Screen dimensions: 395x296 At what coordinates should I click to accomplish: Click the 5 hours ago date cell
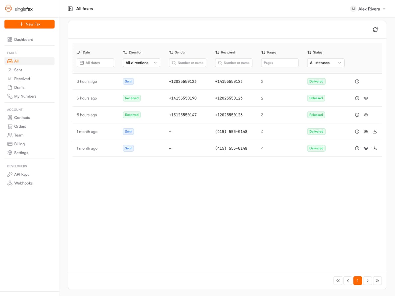pyautogui.click(x=87, y=115)
